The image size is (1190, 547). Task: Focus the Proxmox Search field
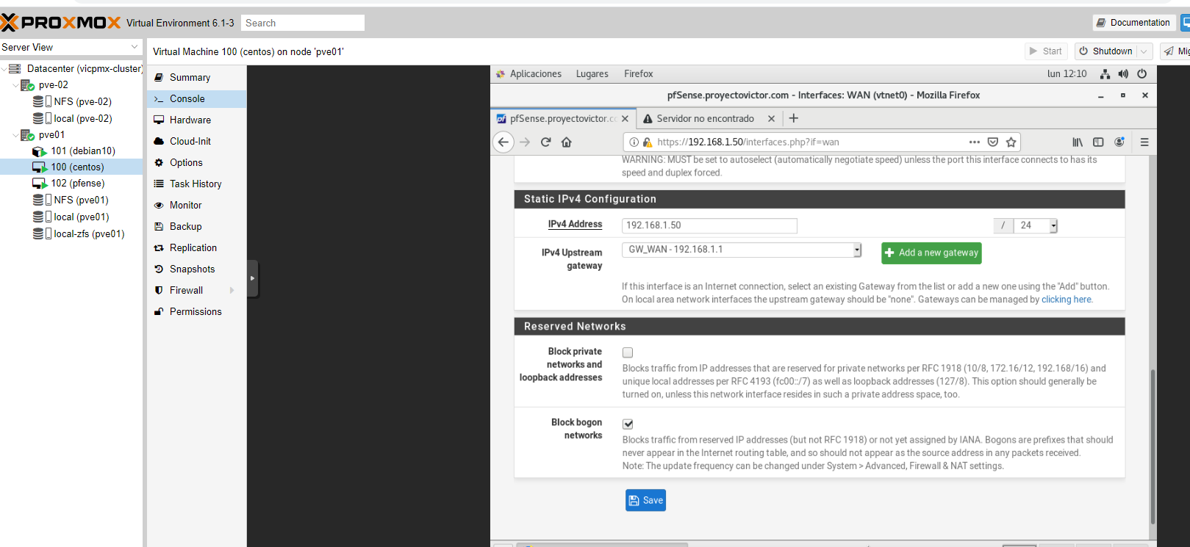[x=303, y=23]
